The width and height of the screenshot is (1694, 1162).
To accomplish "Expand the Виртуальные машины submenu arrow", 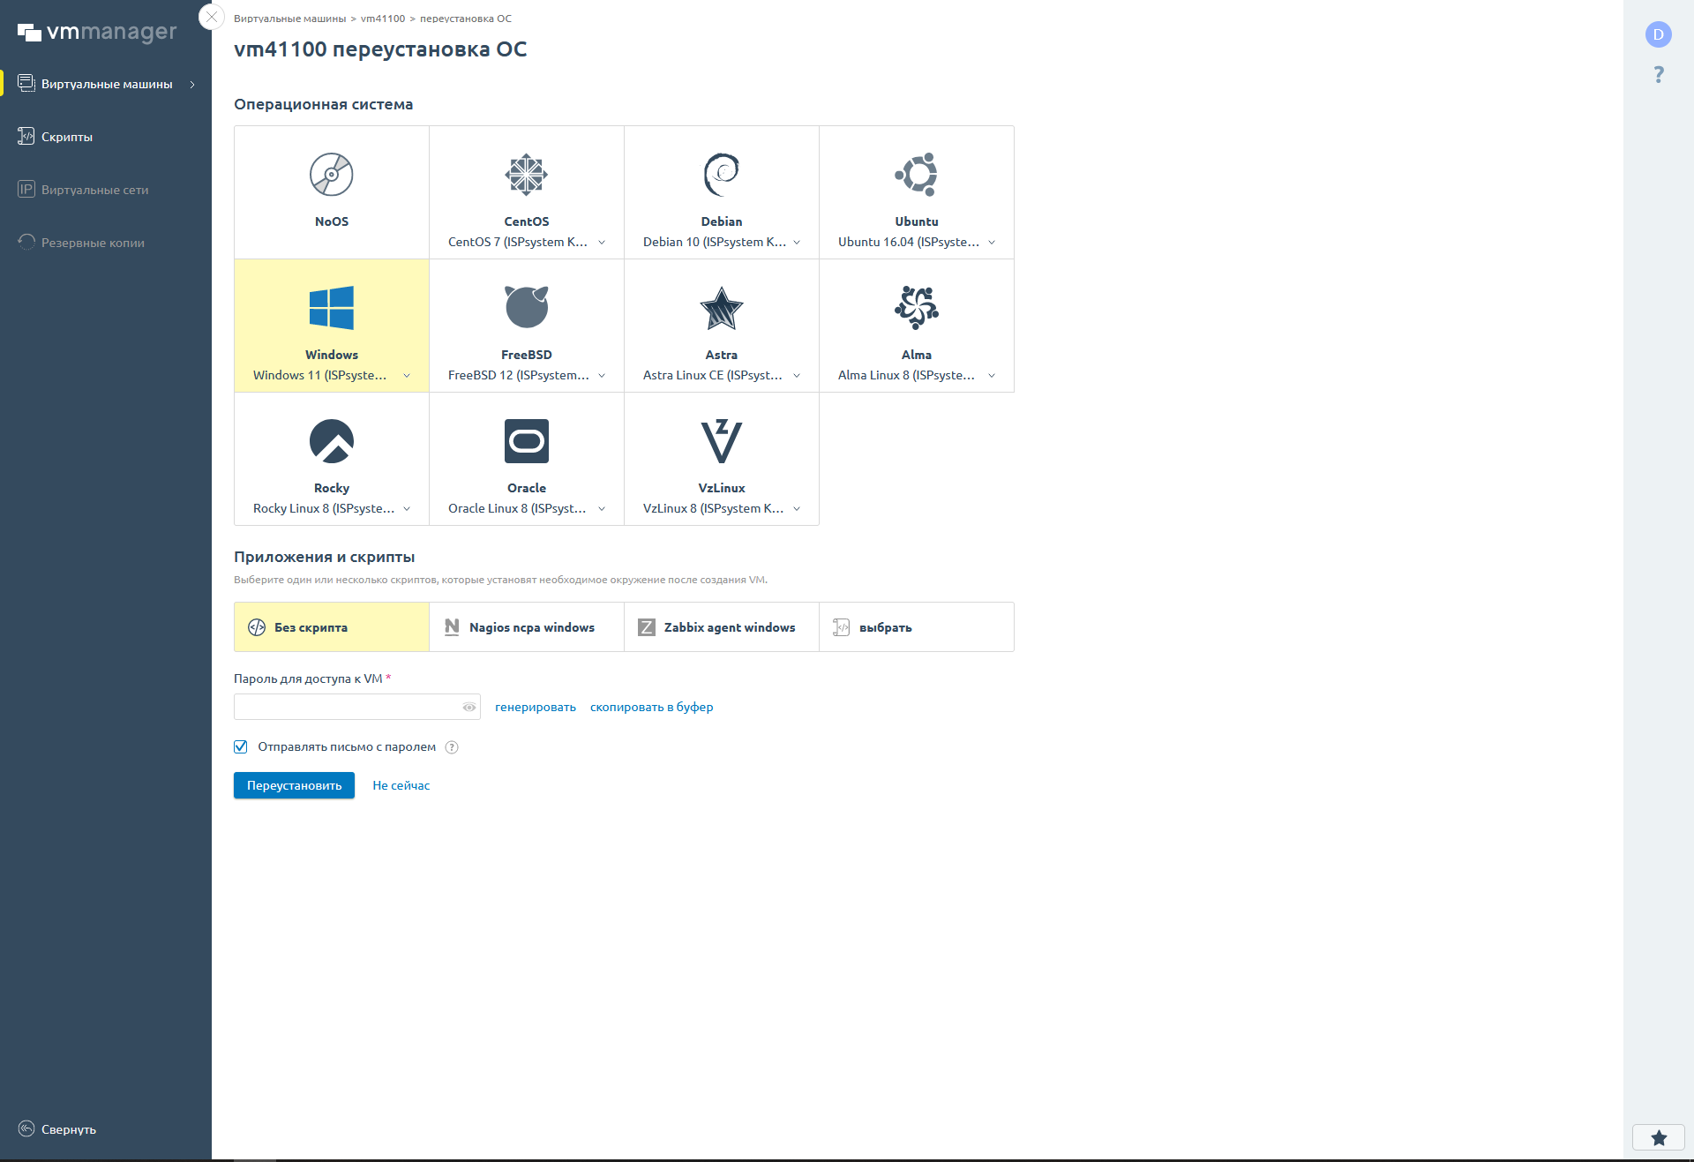I will coord(192,85).
